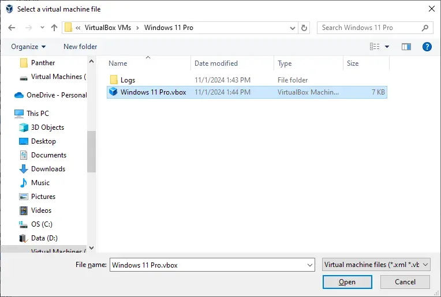The height and width of the screenshot is (297, 441).
Task: Click the Documents page icon
Action: (24, 155)
